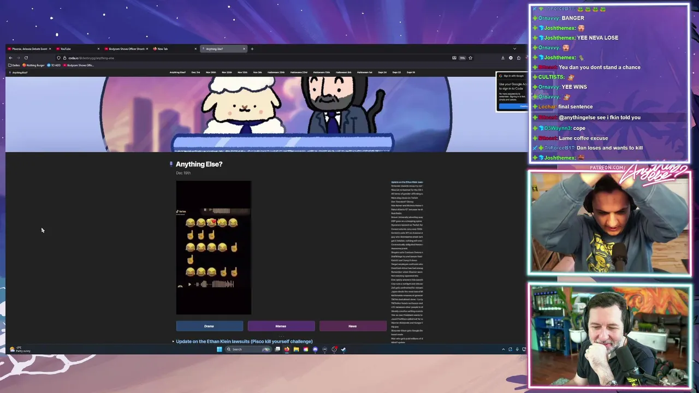Click the Memes category button
The width and height of the screenshot is (699, 393).
(281, 326)
